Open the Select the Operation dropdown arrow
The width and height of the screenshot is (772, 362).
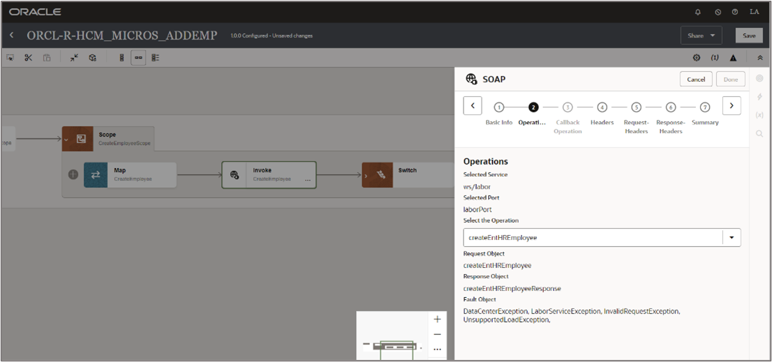click(x=732, y=238)
